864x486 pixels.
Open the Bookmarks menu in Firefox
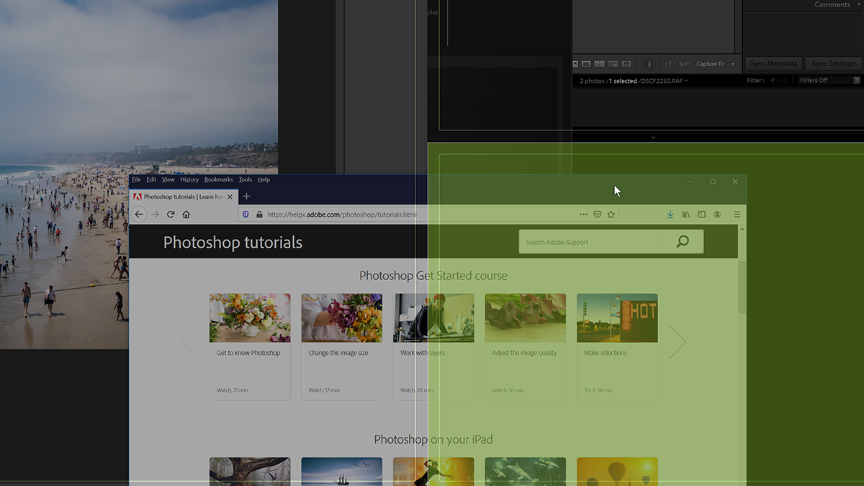tap(218, 179)
